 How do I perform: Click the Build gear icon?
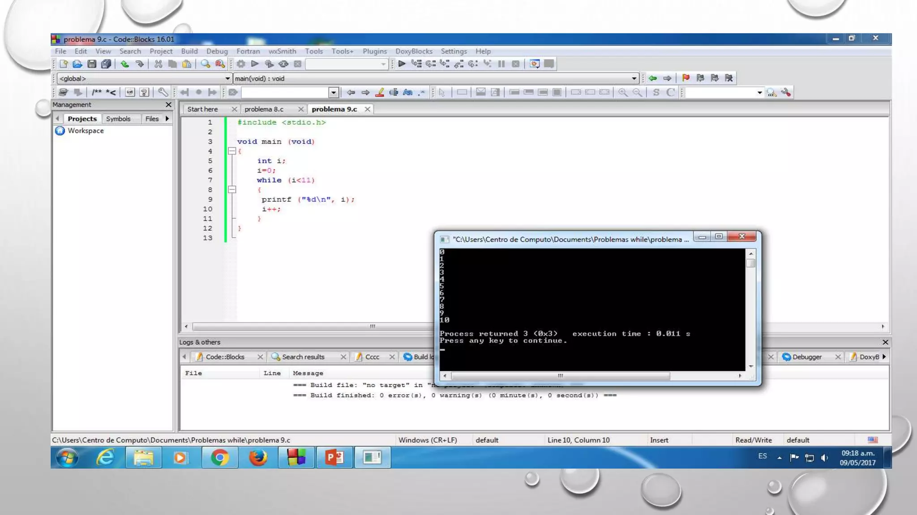(241, 64)
